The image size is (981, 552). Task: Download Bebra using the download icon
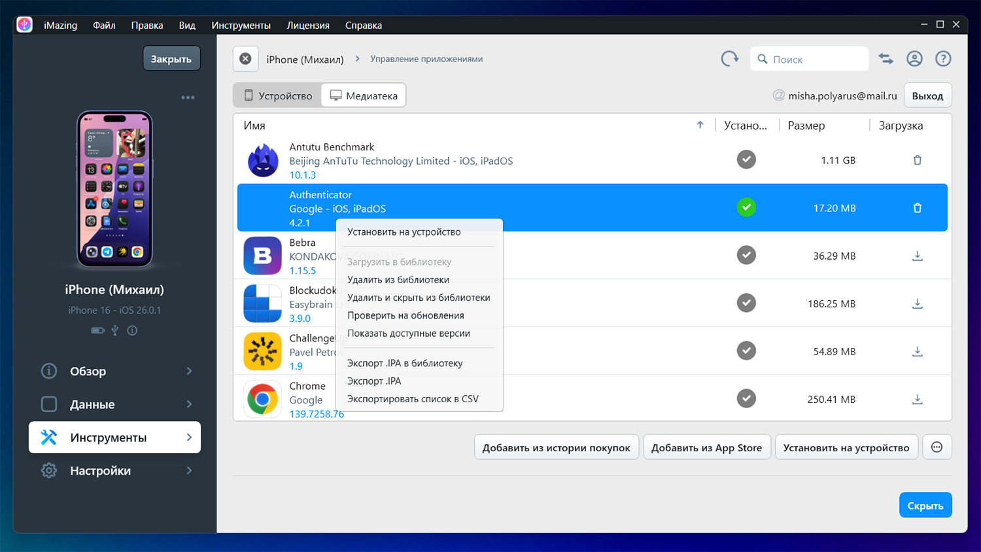point(917,256)
